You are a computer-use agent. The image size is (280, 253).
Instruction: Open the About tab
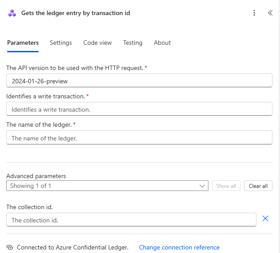pyautogui.click(x=162, y=43)
